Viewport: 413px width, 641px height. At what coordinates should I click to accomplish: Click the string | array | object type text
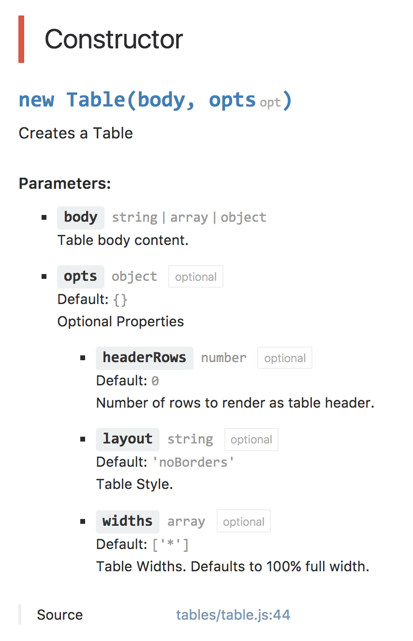click(189, 218)
